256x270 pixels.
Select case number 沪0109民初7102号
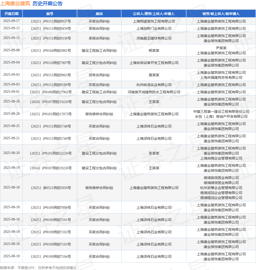coord(51,232)
